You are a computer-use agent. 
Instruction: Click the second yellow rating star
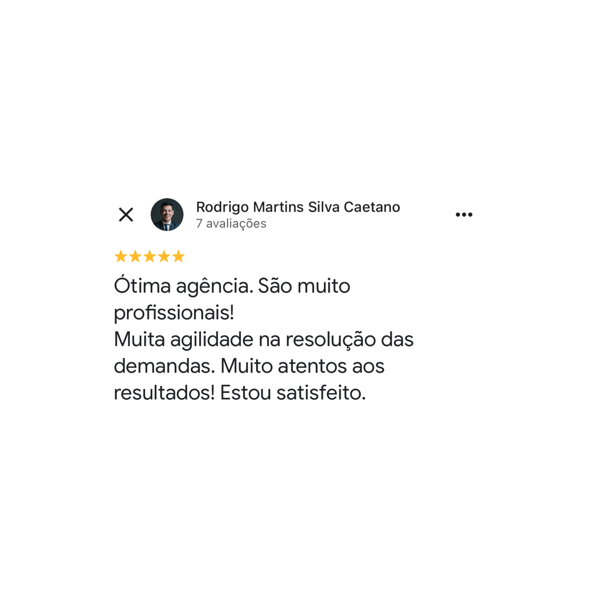pos(135,256)
